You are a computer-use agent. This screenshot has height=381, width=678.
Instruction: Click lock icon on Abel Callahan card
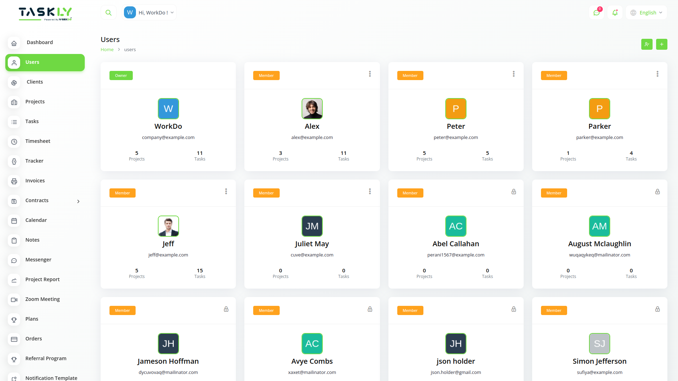point(513,192)
